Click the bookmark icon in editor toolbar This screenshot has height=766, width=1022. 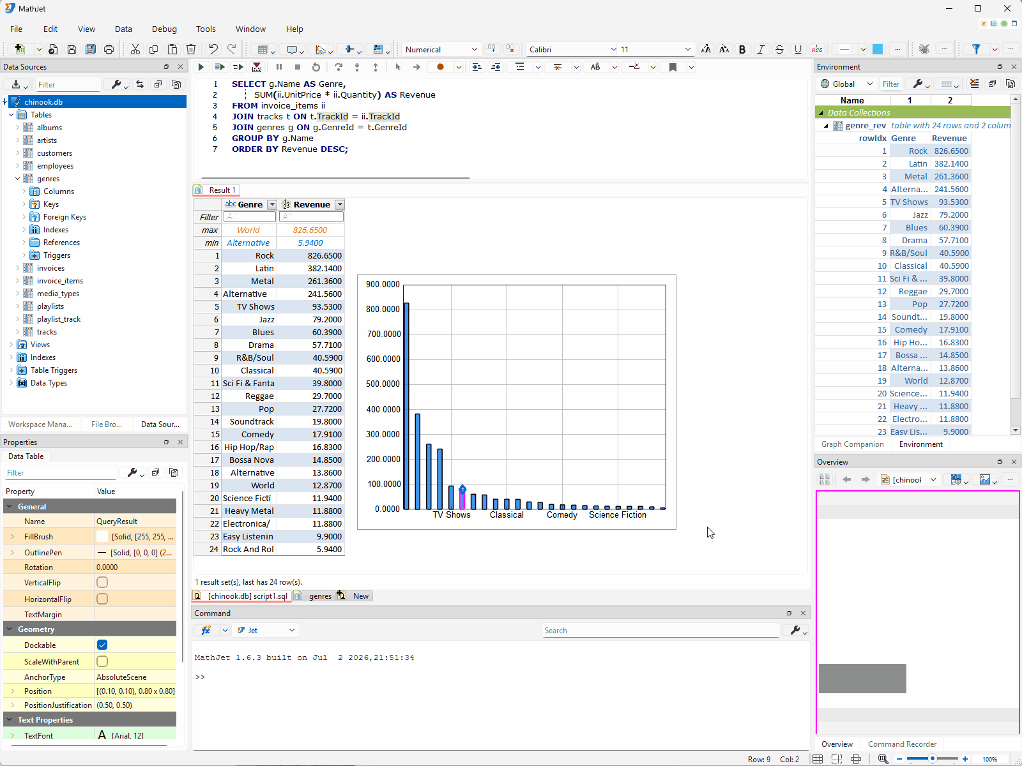673,67
